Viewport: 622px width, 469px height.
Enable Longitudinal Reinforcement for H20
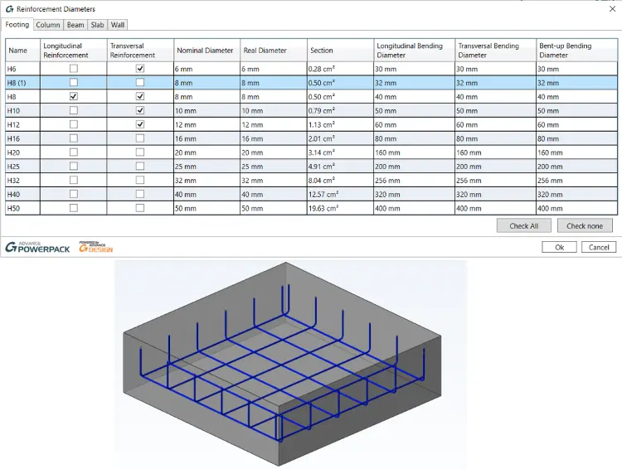(73, 152)
